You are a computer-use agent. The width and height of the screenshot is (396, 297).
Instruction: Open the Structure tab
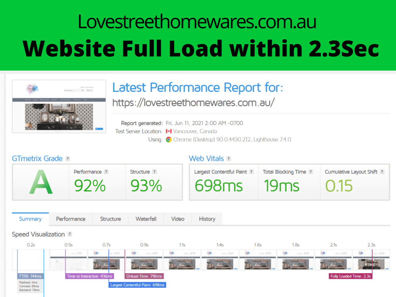(x=110, y=219)
